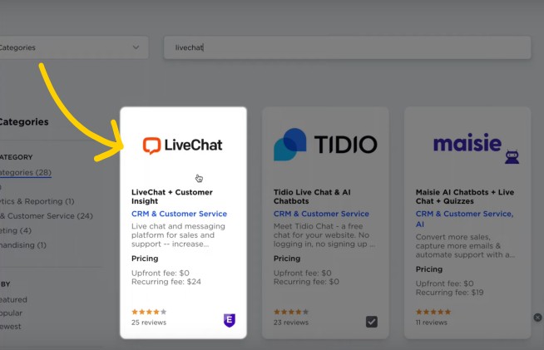The width and height of the screenshot is (544, 350).
Task: Filter by Merchandising (1) category
Action: coord(23,245)
